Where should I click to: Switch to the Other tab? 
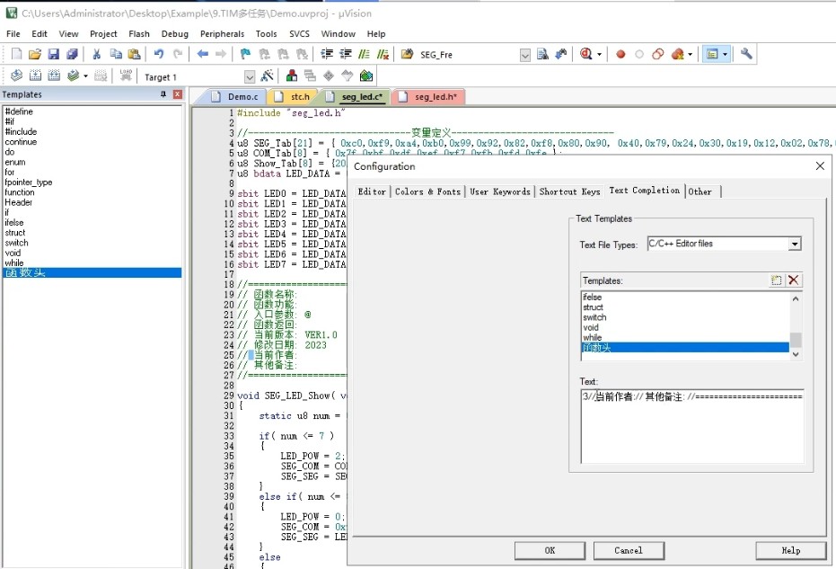pos(700,191)
